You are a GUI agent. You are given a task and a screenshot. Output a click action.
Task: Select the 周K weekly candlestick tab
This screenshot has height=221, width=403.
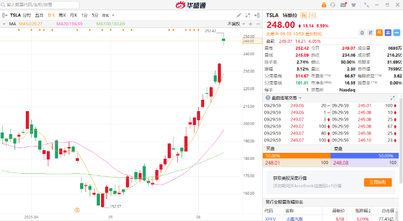[x=62, y=16]
